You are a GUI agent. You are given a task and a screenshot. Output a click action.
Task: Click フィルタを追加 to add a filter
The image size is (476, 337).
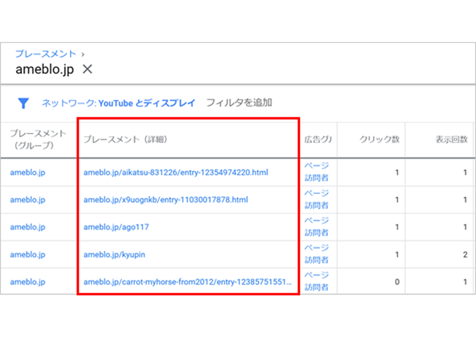pos(239,103)
